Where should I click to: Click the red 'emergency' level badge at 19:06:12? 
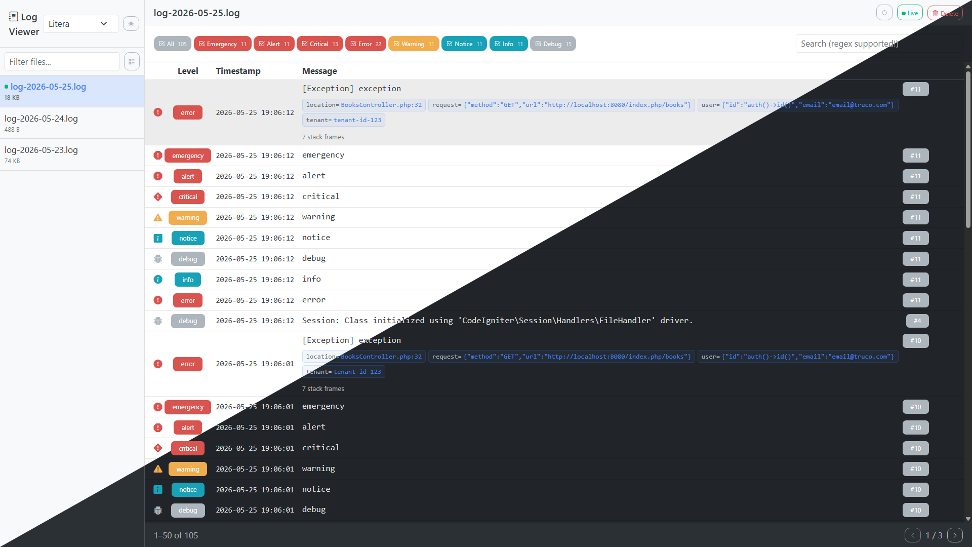point(188,155)
